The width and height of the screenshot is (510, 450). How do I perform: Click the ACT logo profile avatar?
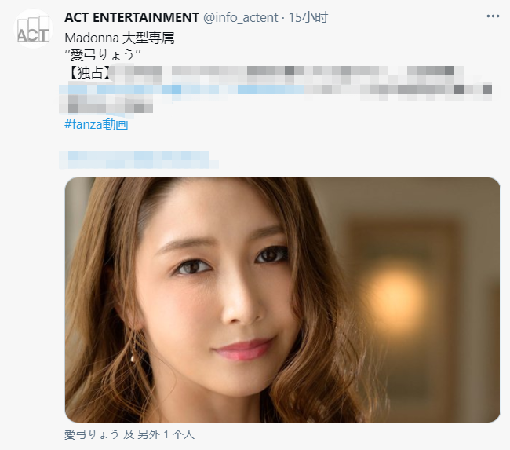33,29
